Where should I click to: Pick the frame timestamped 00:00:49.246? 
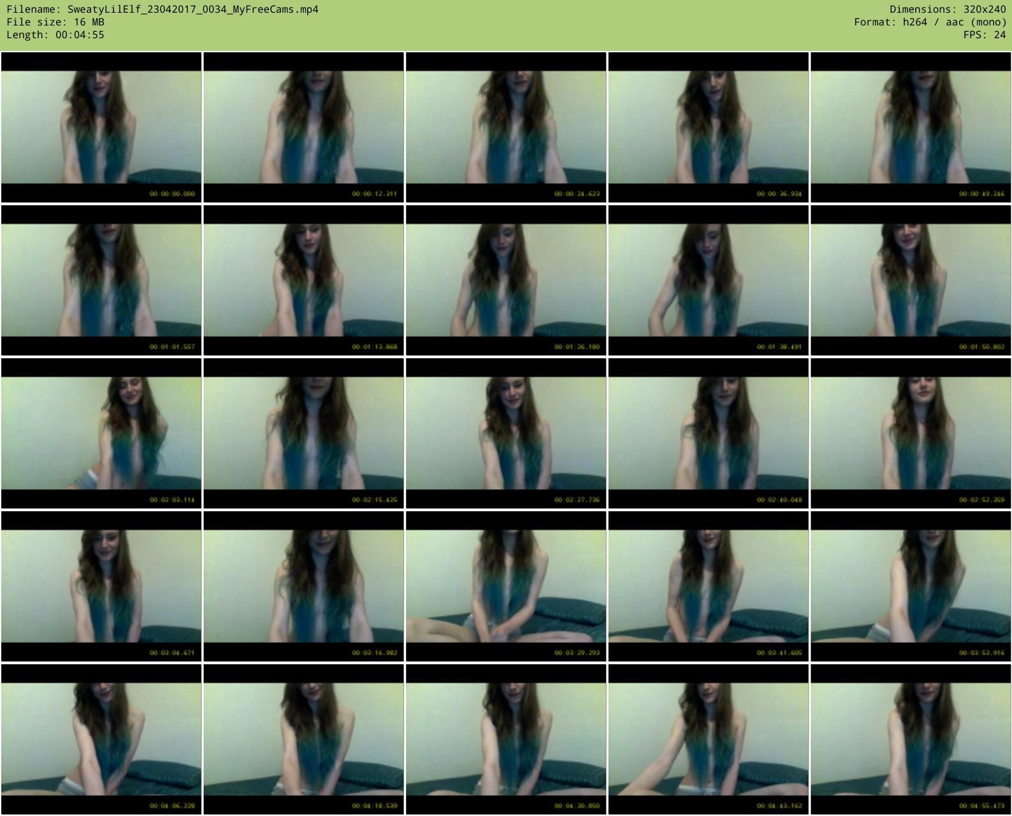pyautogui.click(x=911, y=127)
